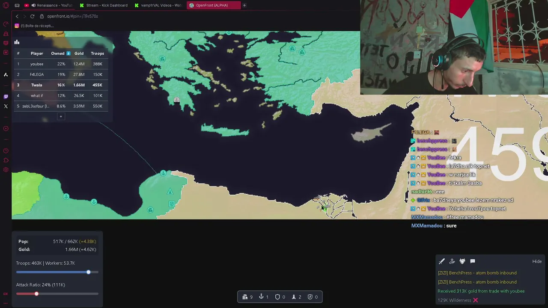Expand the leaderboard with plus button
Viewport: 548px width, 308px height.
click(x=61, y=116)
